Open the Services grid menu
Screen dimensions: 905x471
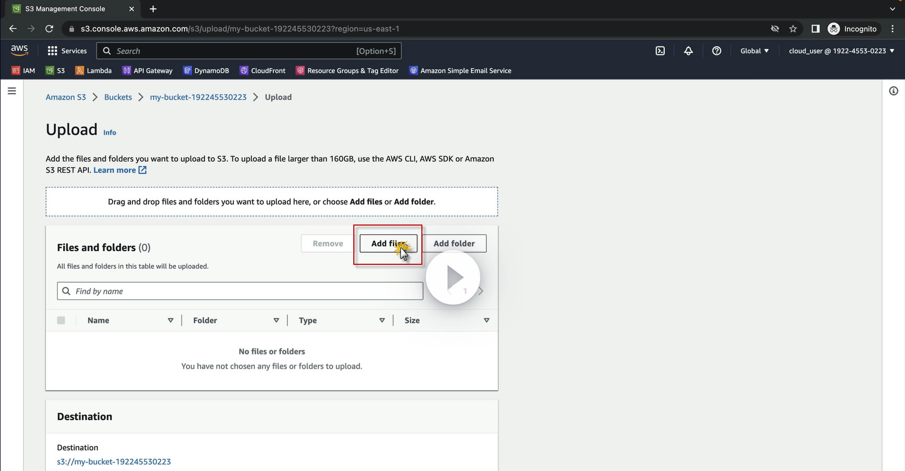pos(67,51)
